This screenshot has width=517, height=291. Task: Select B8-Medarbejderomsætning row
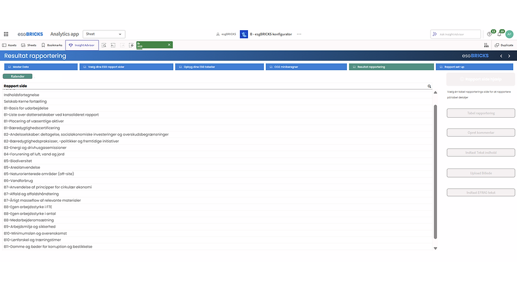(217, 220)
